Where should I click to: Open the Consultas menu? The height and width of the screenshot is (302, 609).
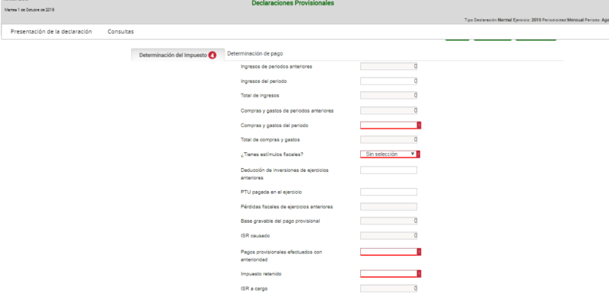coord(121,32)
